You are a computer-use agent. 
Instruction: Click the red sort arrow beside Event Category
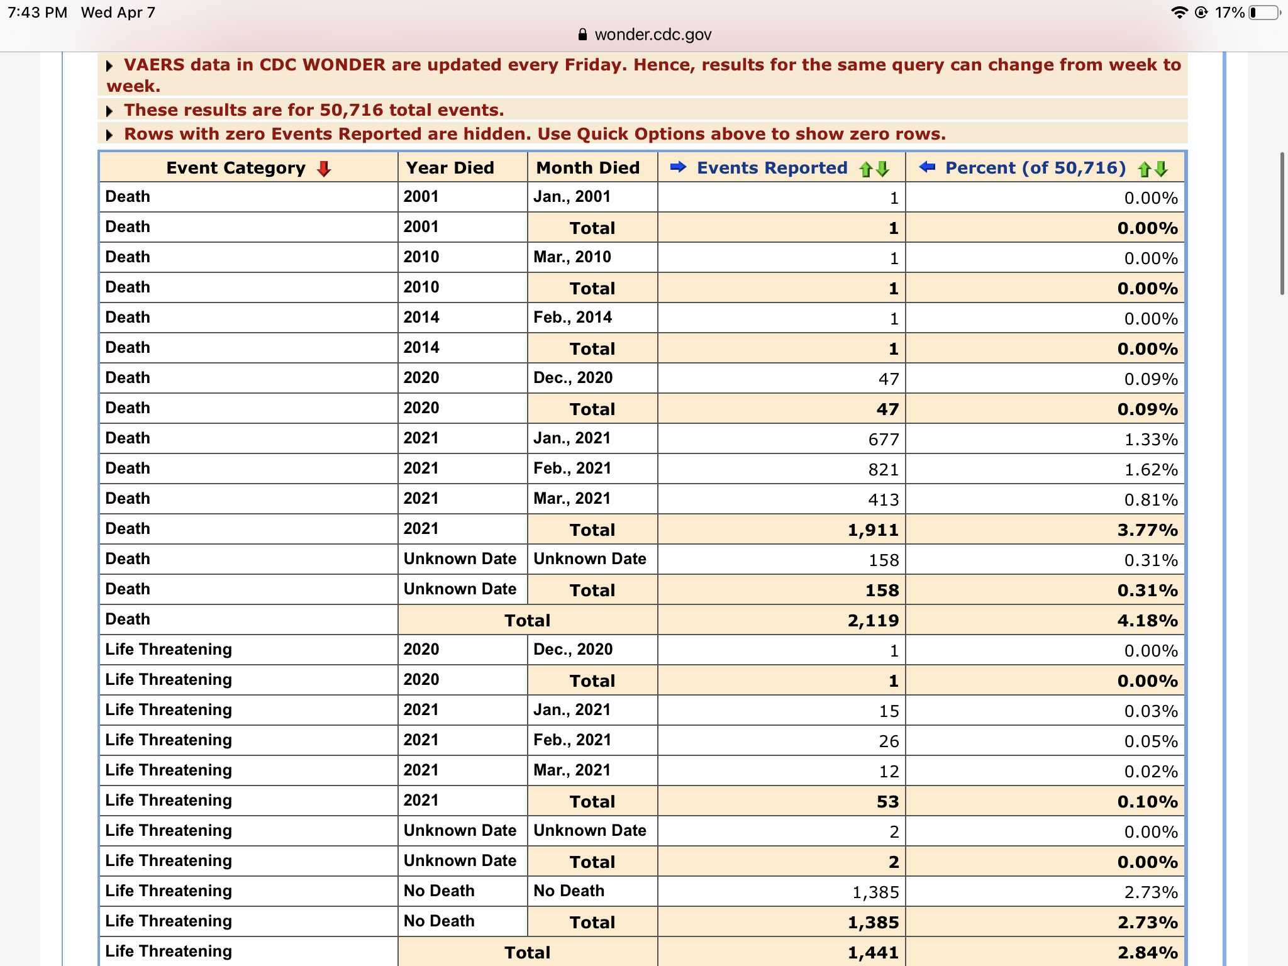(324, 169)
